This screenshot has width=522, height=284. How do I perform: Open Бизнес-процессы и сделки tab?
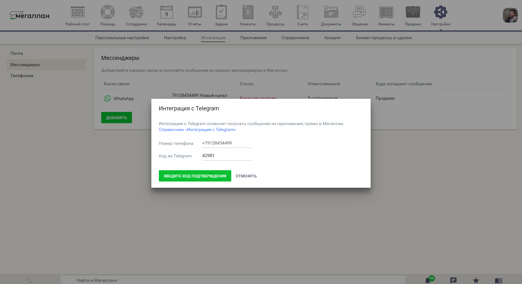(x=384, y=38)
